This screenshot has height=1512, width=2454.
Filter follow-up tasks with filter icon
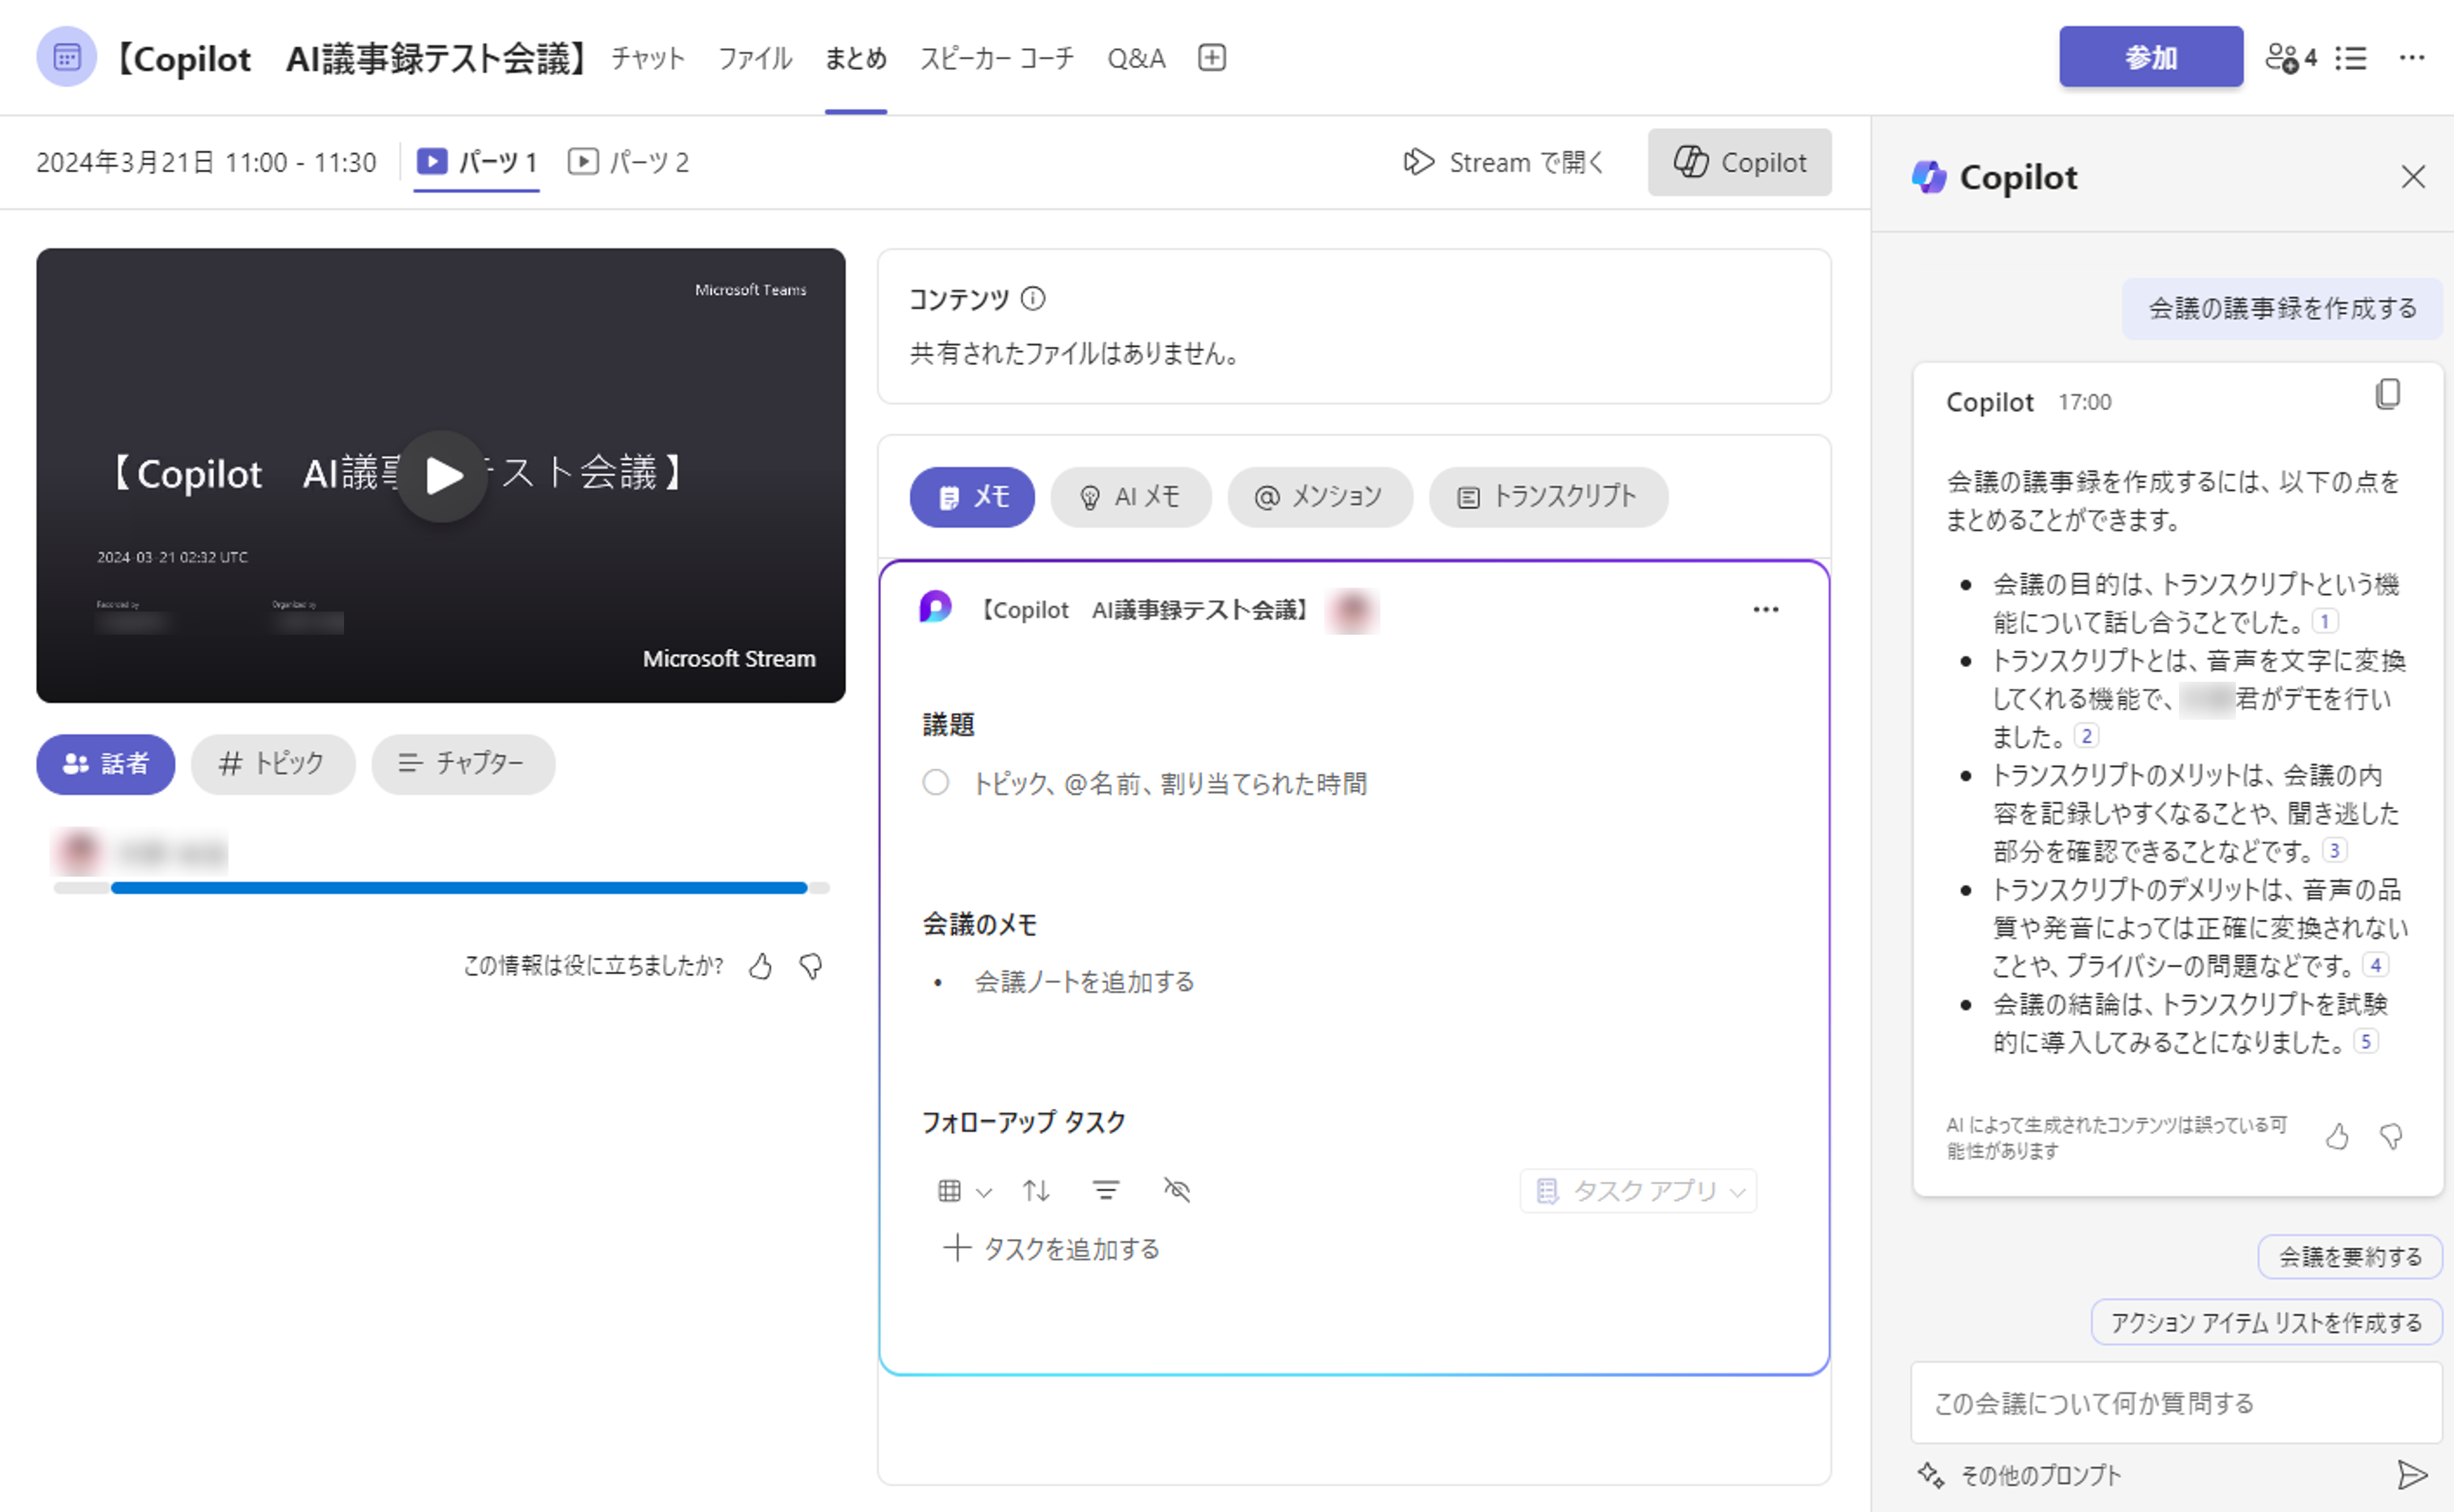pyautogui.click(x=1105, y=1190)
